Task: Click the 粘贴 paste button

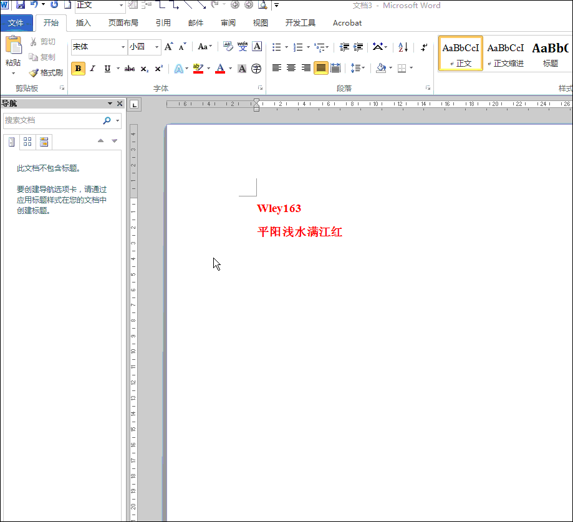Action: pyautogui.click(x=13, y=55)
